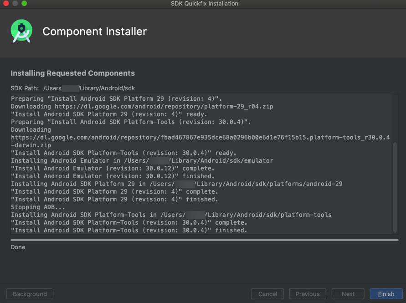The height and width of the screenshot is (303, 406).
Task: Click the platform-tools_r30.0.4 download URL line
Action: click(200, 141)
